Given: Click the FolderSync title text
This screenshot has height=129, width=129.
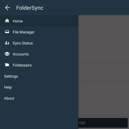Looking at the screenshot, I should tap(30, 8).
